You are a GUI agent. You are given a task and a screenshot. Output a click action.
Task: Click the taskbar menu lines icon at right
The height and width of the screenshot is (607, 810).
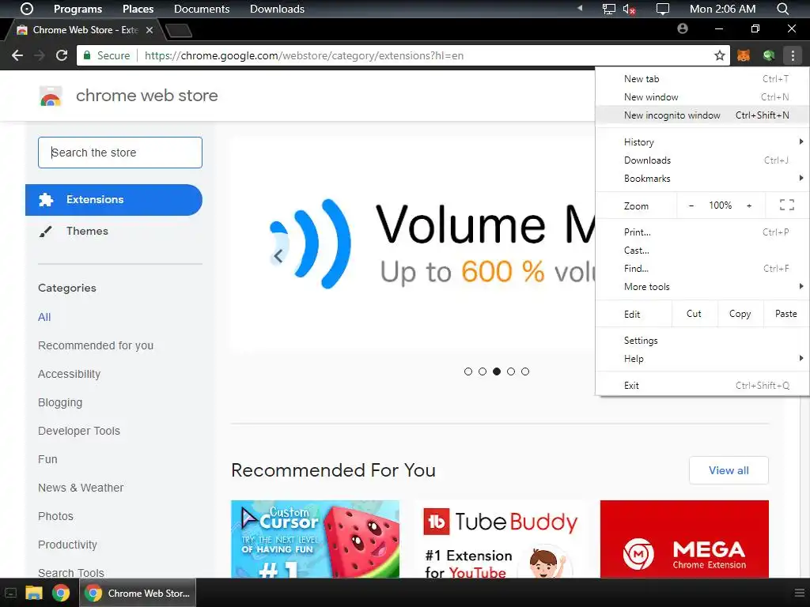(x=799, y=593)
